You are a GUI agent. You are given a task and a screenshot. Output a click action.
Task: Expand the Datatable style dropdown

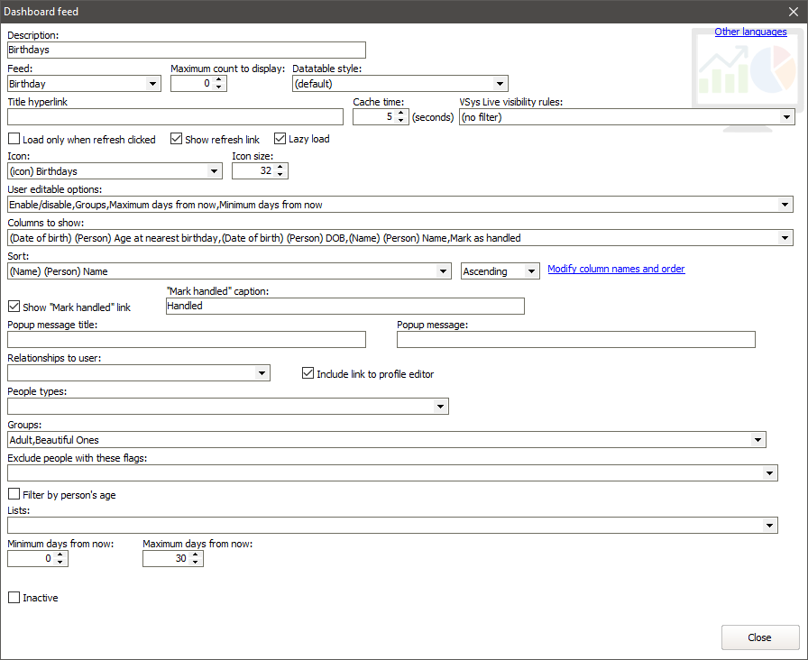pos(500,84)
